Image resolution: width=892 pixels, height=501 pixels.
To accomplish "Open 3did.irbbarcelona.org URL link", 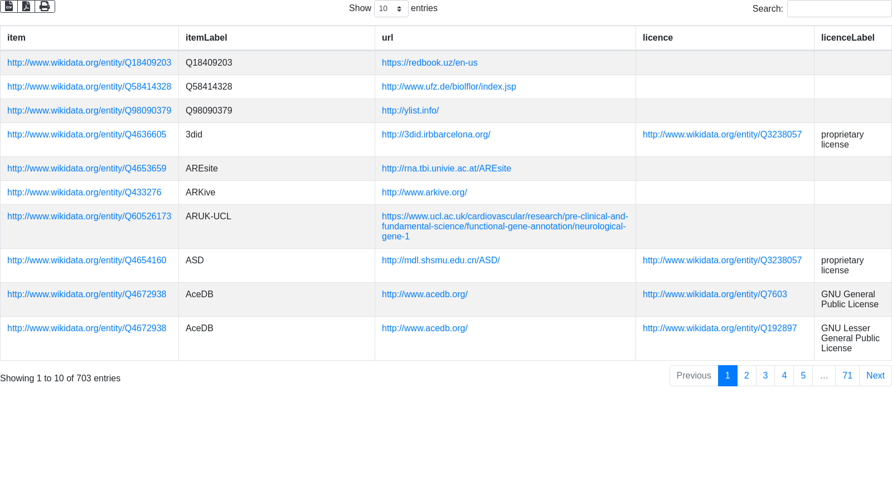I will 436,135.
